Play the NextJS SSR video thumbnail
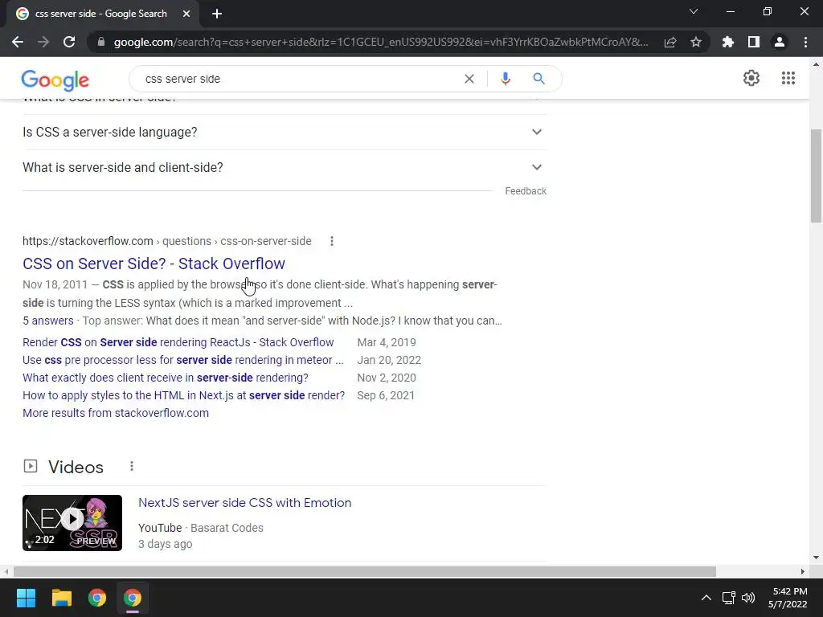This screenshot has height=617, width=823. (72, 522)
